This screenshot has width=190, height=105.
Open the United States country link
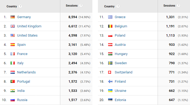[x=27, y=36]
